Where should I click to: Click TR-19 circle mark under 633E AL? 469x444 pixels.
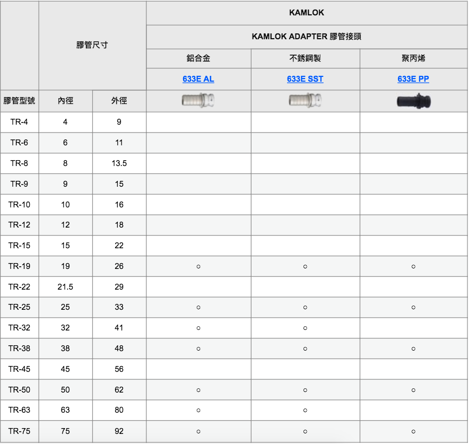coord(198,266)
